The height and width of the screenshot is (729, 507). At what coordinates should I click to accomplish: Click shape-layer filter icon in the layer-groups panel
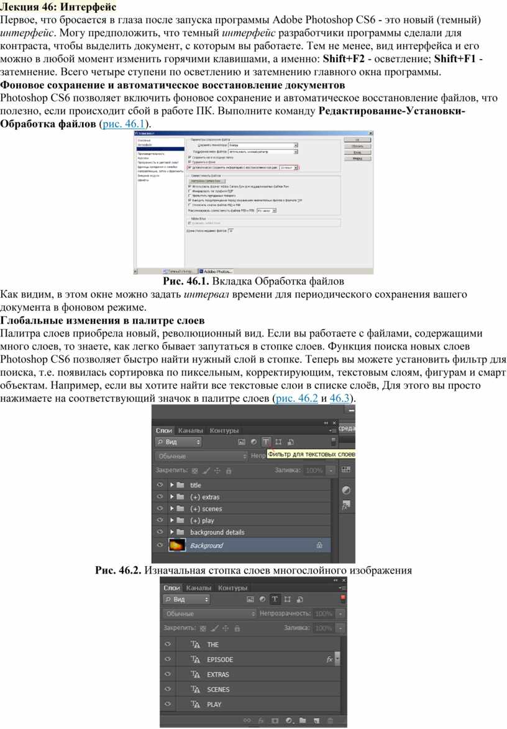tap(278, 442)
